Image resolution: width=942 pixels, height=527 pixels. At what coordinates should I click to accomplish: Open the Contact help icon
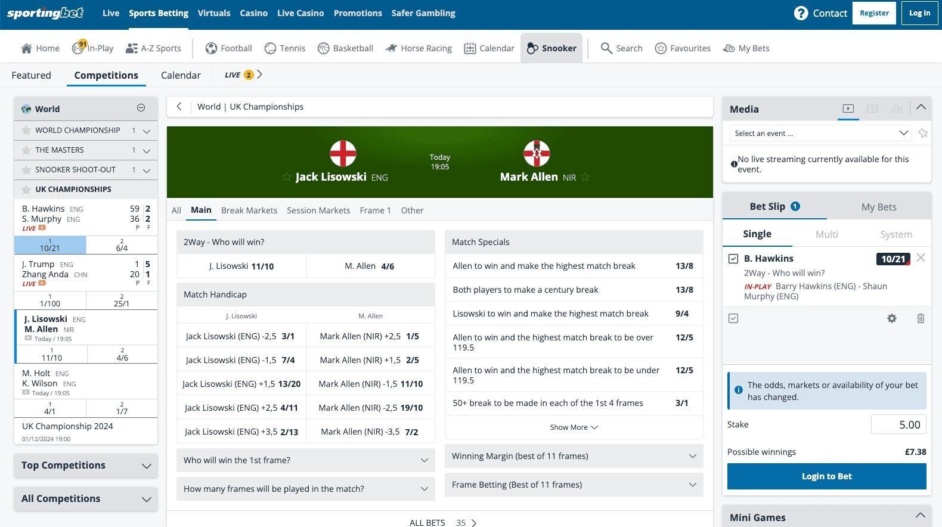[801, 13]
